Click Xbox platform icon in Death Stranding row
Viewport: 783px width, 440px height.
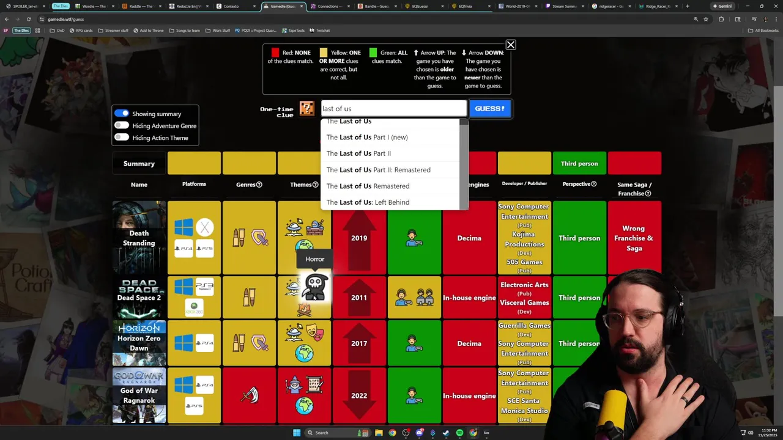[204, 228]
